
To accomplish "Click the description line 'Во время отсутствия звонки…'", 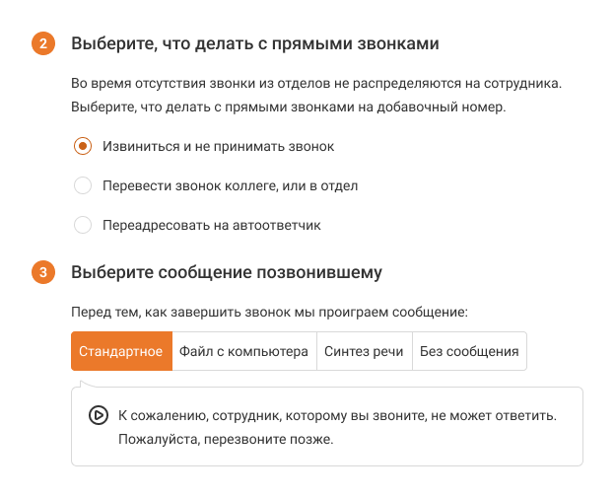I will click(x=315, y=85).
